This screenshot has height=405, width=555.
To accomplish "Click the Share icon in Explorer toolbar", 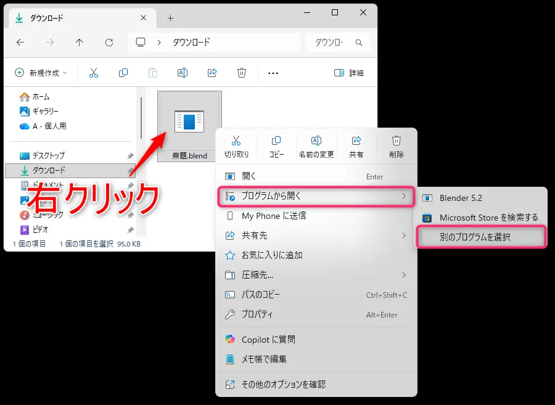I will (212, 73).
